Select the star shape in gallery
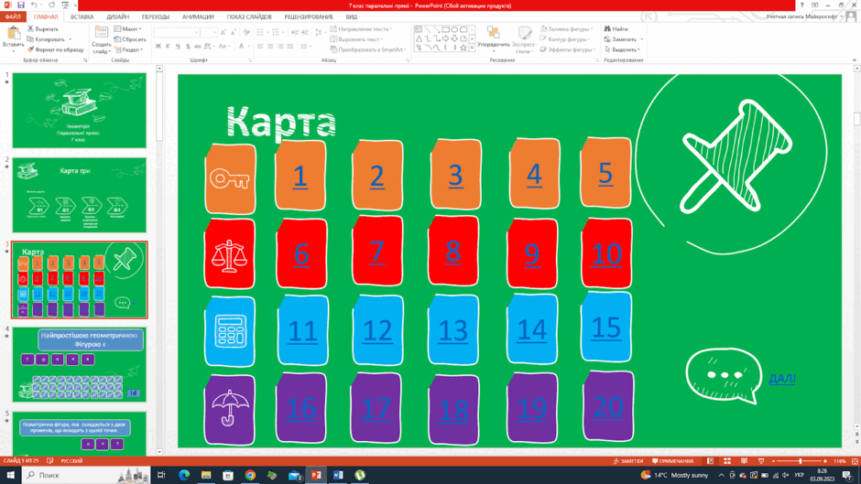The image size is (861, 484). tap(463, 48)
